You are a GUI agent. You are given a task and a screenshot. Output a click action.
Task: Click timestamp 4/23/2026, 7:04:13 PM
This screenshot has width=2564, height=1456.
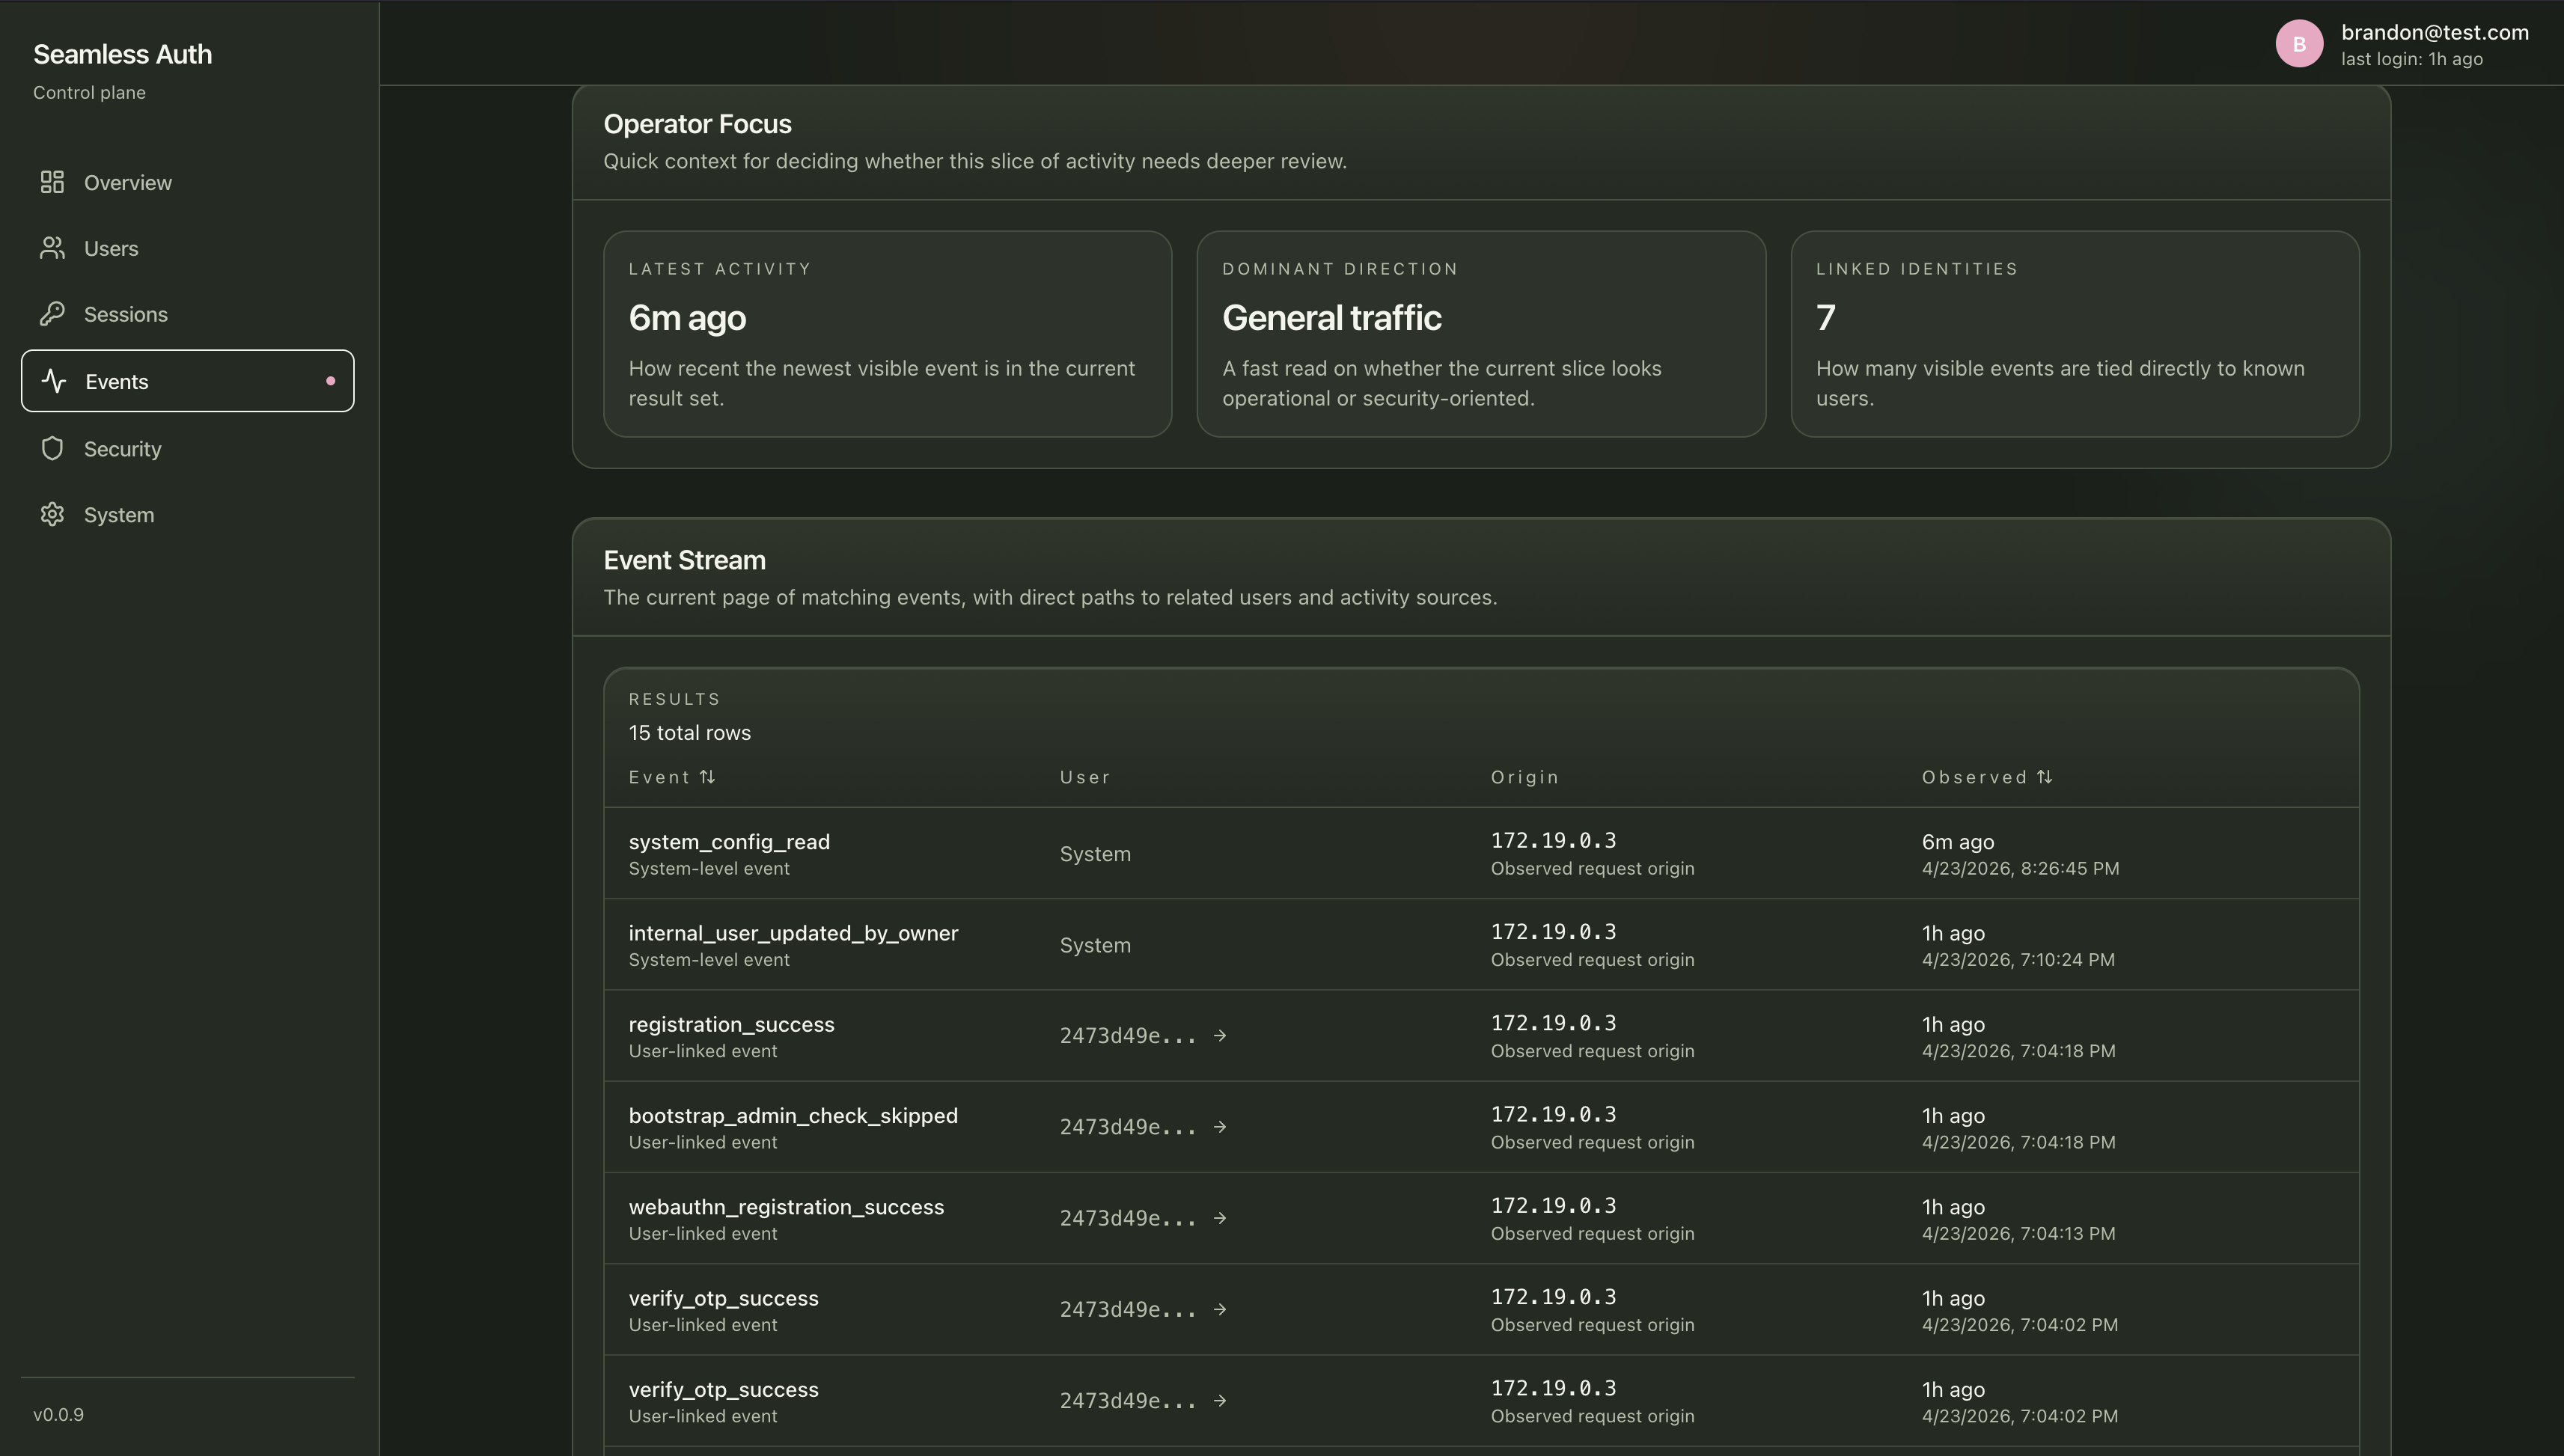(x=2018, y=1234)
